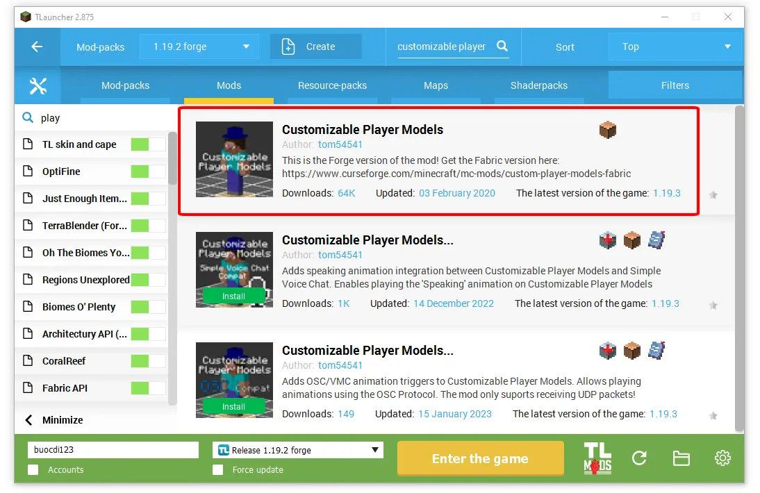The height and width of the screenshot is (493, 760).
Task: Open the Filters button
Action: point(675,85)
